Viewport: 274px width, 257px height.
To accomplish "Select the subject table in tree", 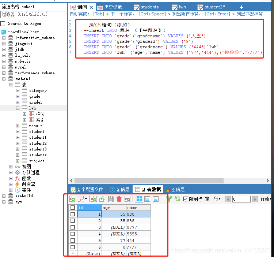I will pos(37,161).
